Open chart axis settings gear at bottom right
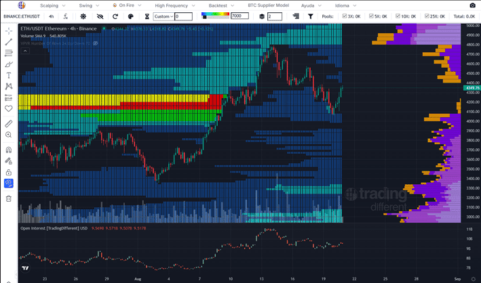 473,279
